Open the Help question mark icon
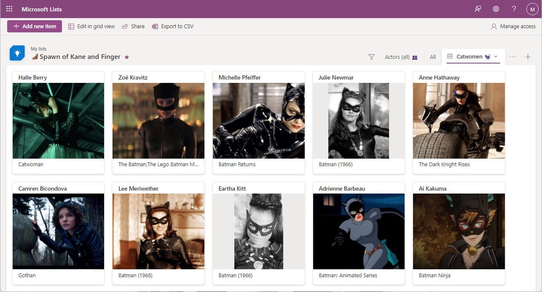The height and width of the screenshot is (292, 542). pos(514,9)
